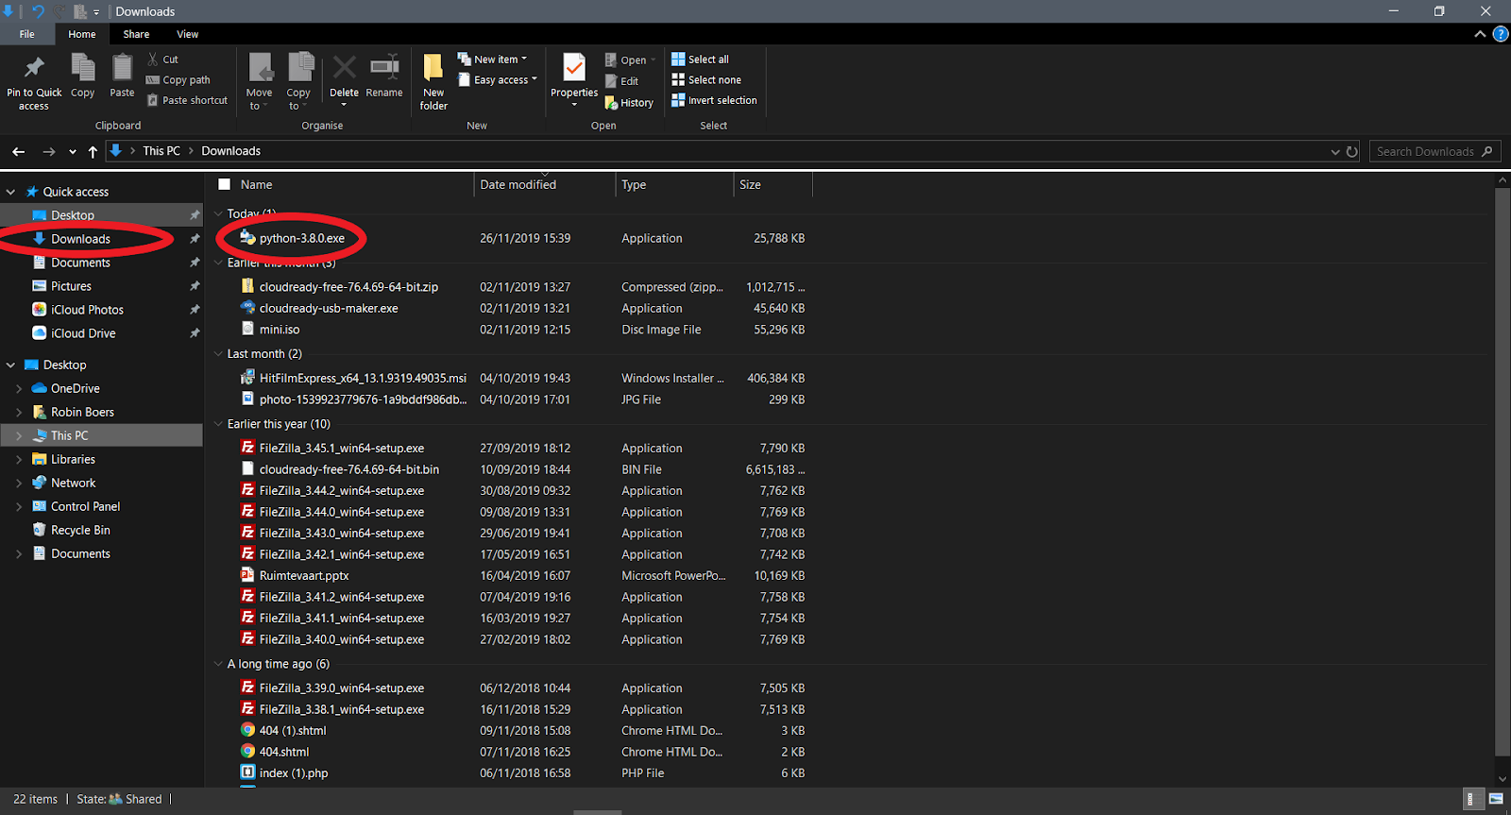Open the dropdown arrow beside Open
The height and width of the screenshot is (815, 1511).
coord(653,59)
